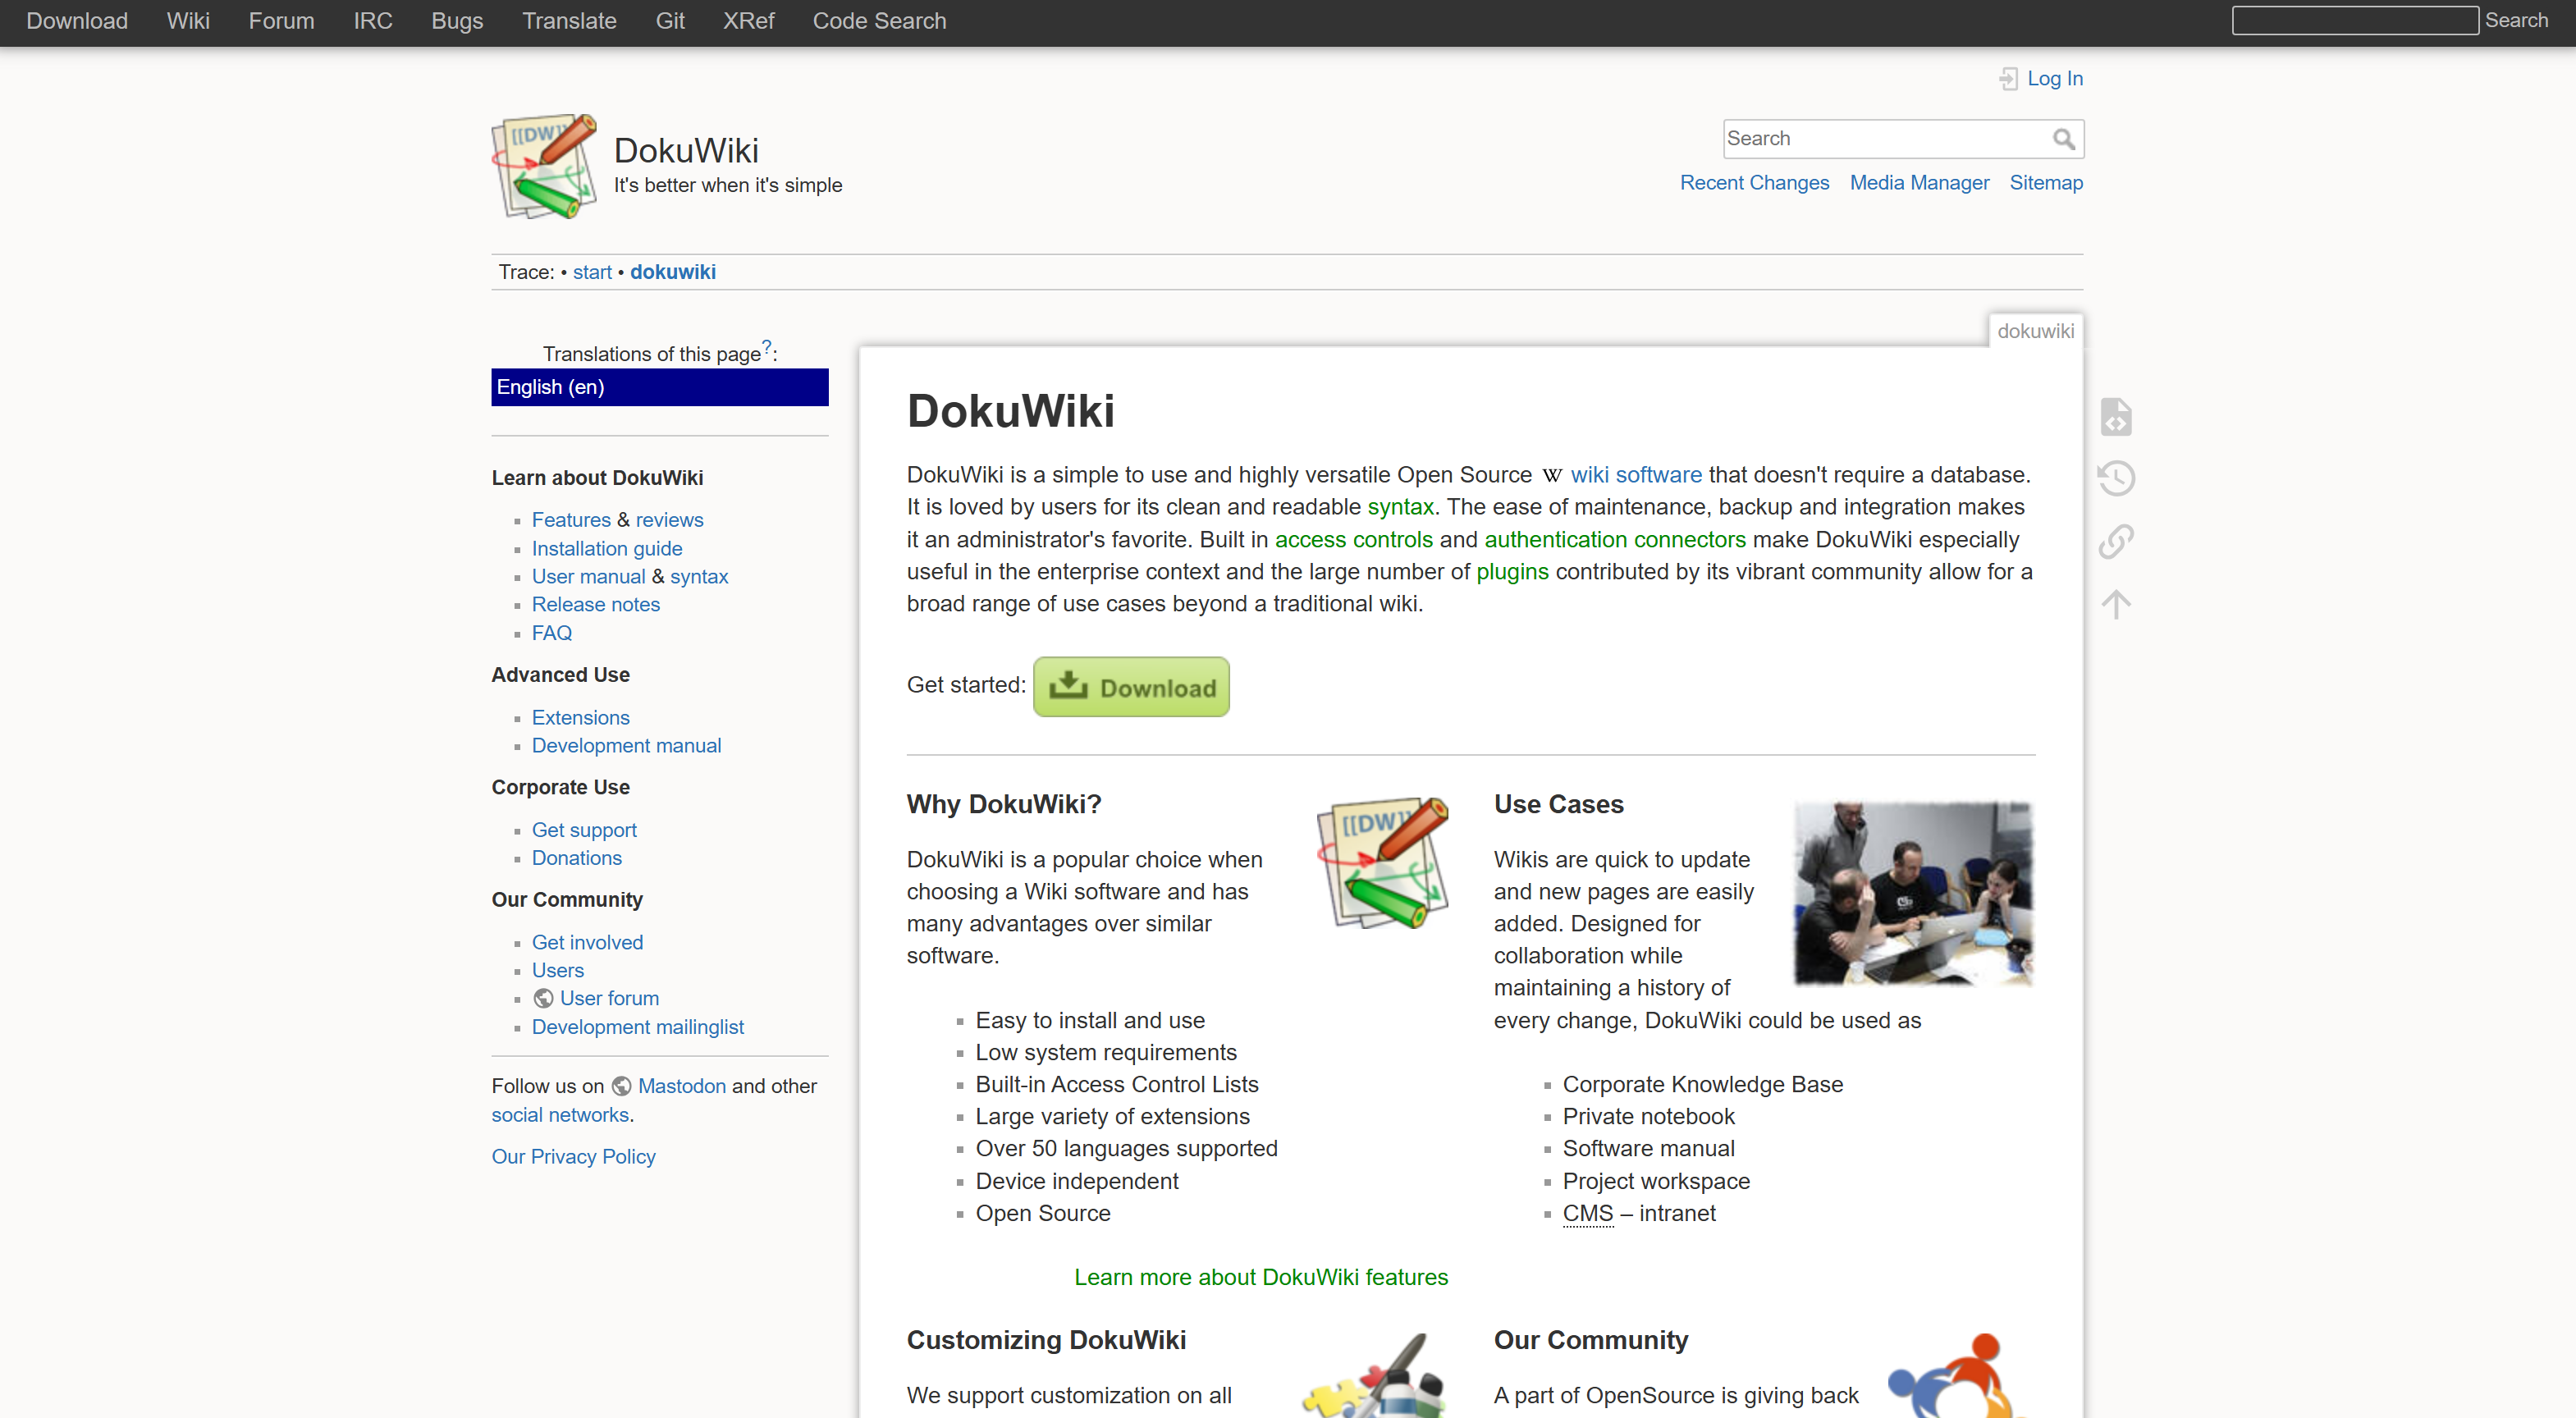Open Old revisions via the history icon
2576x1418 pixels.
tap(2116, 478)
